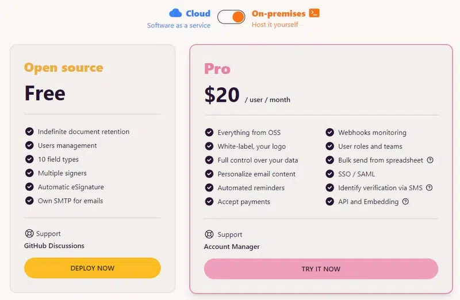Click the Account Manager support text
The width and height of the screenshot is (460, 300).
232,247
